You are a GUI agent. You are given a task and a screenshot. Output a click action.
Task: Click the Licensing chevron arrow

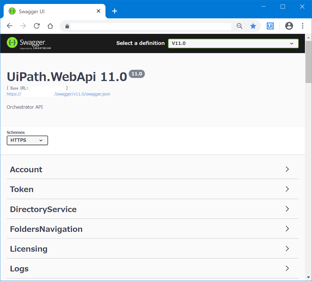(287, 249)
